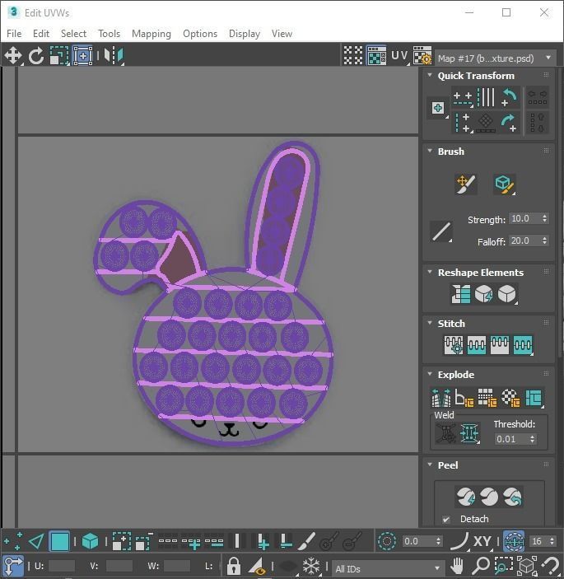The width and height of the screenshot is (564, 579).
Task: Click Straighten Selection in Reshape Elements
Action: point(460,294)
